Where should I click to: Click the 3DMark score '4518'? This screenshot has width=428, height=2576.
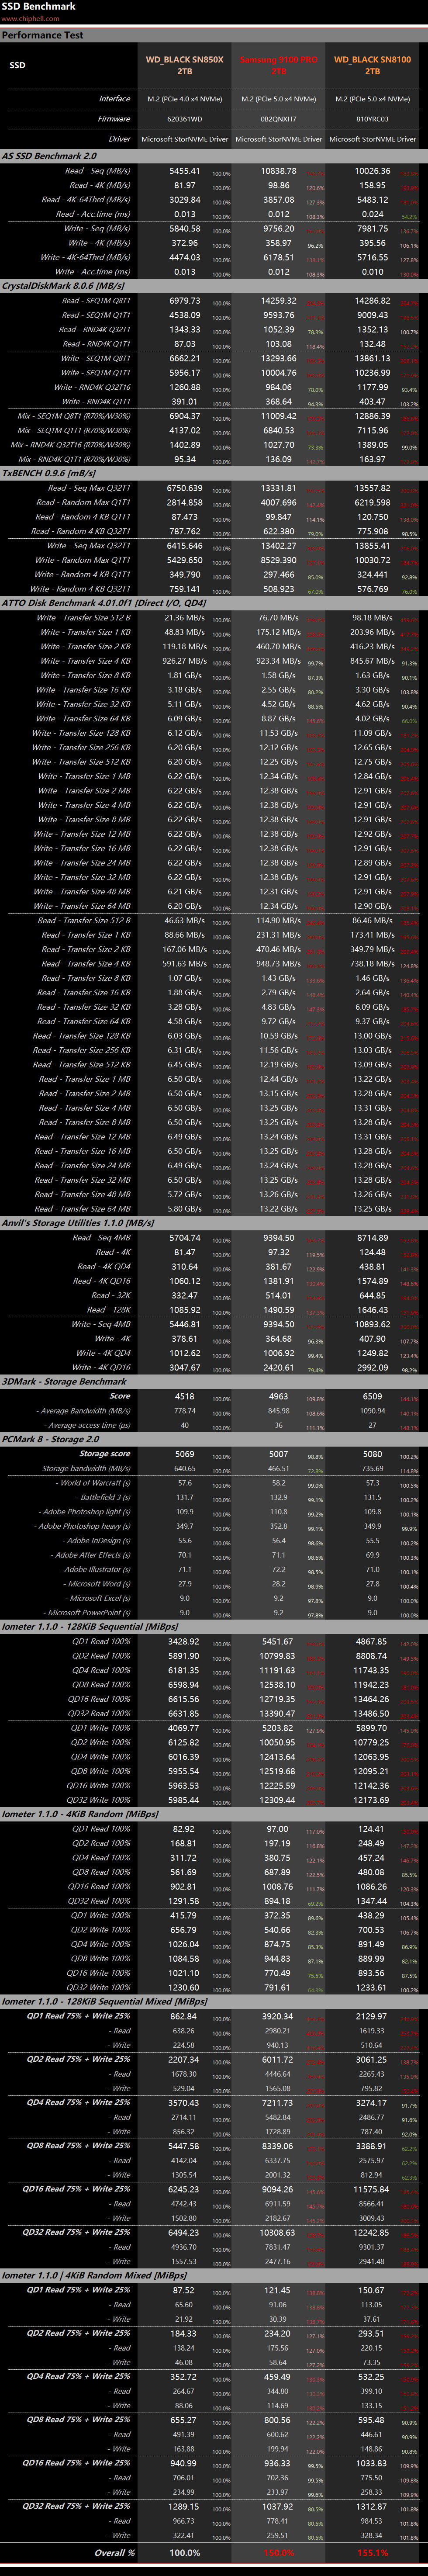[x=185, y=1396]
